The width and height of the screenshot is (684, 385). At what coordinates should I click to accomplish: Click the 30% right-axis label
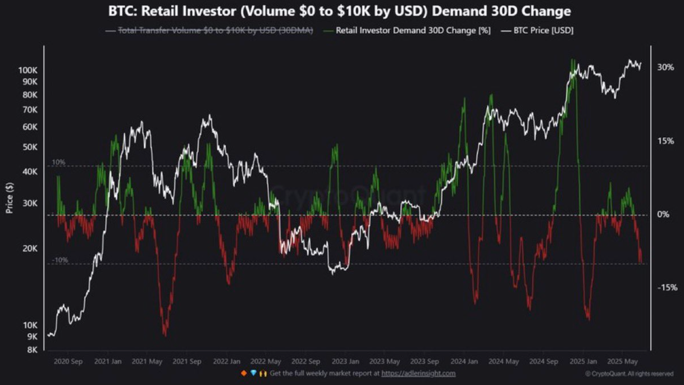pyautogui.click(x=666, y=67)
